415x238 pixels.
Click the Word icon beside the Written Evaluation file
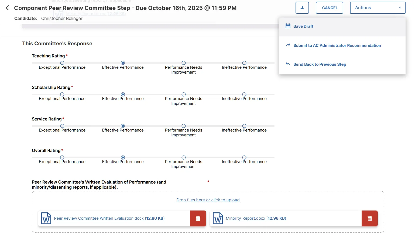[46, 218]
